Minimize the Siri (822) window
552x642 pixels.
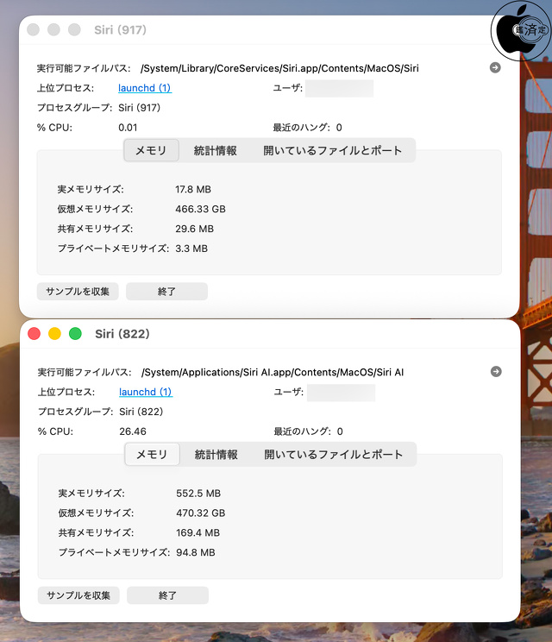(x=54, y=334)
